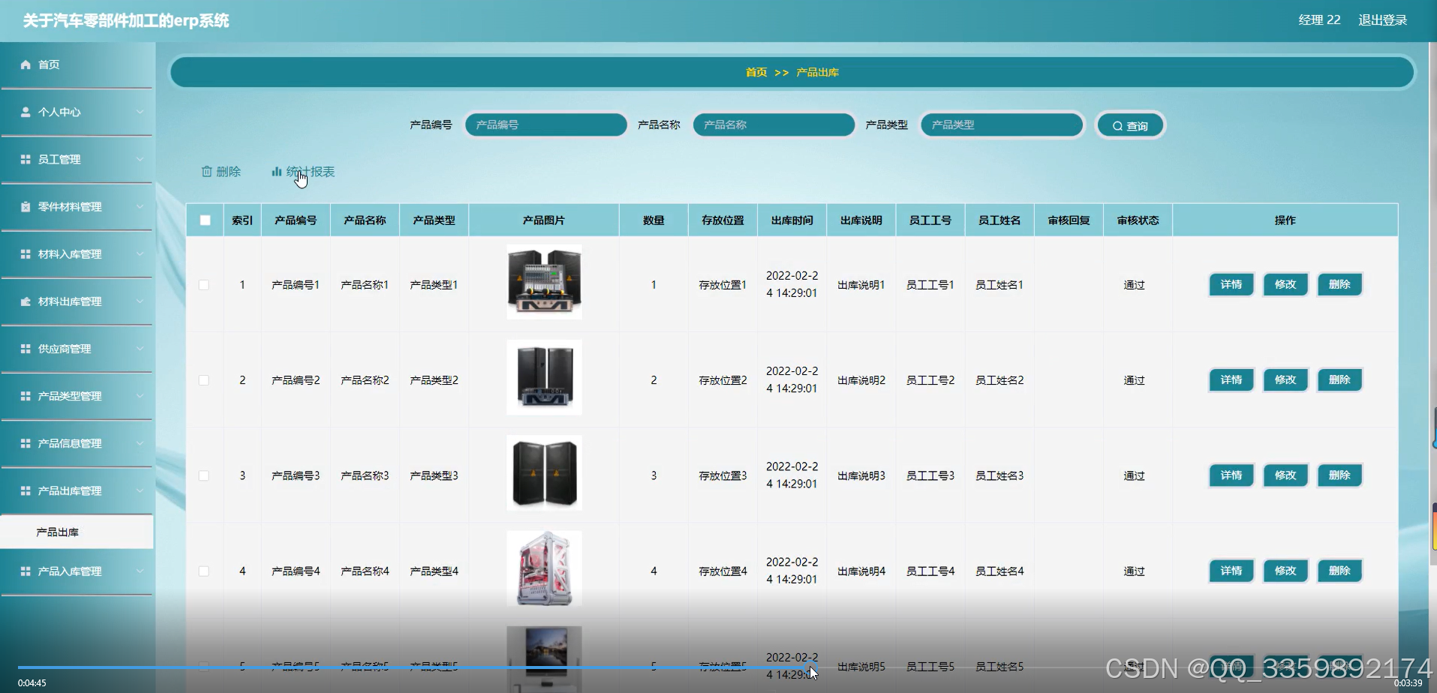Open 零件材料管理 via its sidebar icon
This screenshot has width=1437, height=693.
25,206
